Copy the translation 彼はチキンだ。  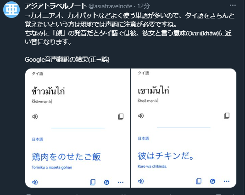pos(199,181)
